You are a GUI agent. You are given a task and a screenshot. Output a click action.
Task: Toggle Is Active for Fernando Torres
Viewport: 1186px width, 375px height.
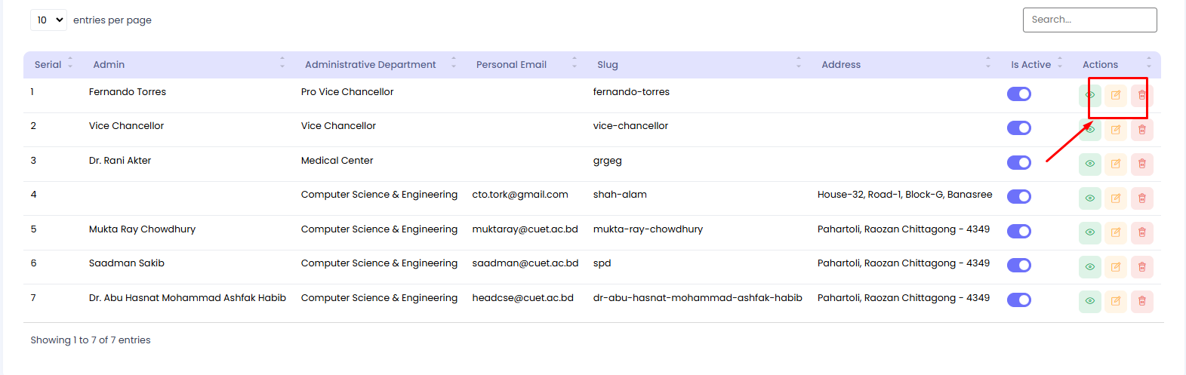1018,94
